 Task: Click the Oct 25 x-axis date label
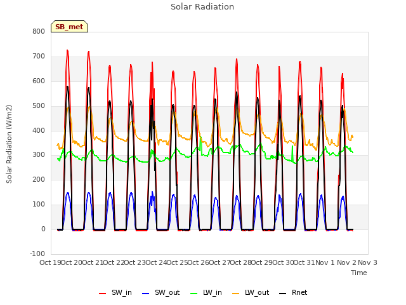pos(178,262)
